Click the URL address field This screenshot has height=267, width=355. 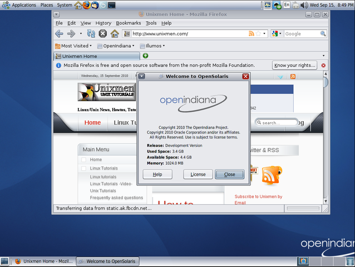pyautogui.click(x=190, y=34)
